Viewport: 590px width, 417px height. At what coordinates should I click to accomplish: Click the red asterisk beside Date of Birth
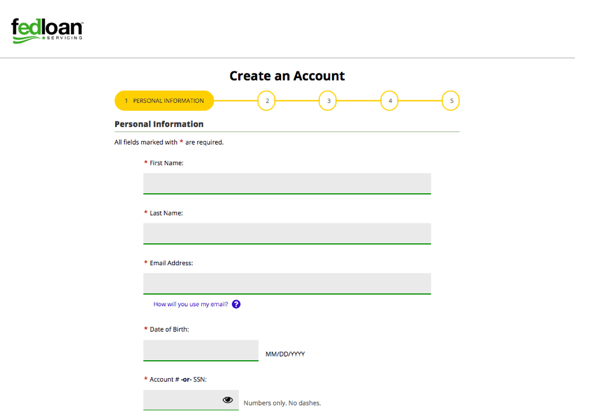point(145,329)
